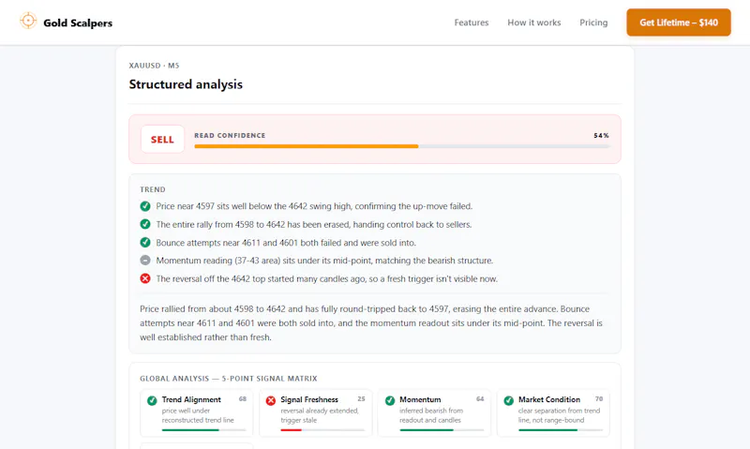Click the Momentum score 64
This screenshot has width=750, height=449.
click(480, 398)
